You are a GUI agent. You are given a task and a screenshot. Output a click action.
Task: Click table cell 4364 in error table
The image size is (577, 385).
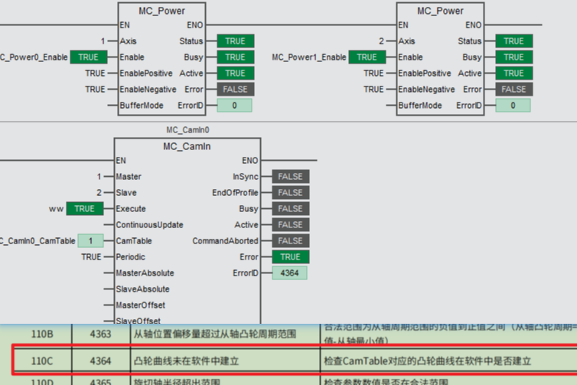(100, 361)
